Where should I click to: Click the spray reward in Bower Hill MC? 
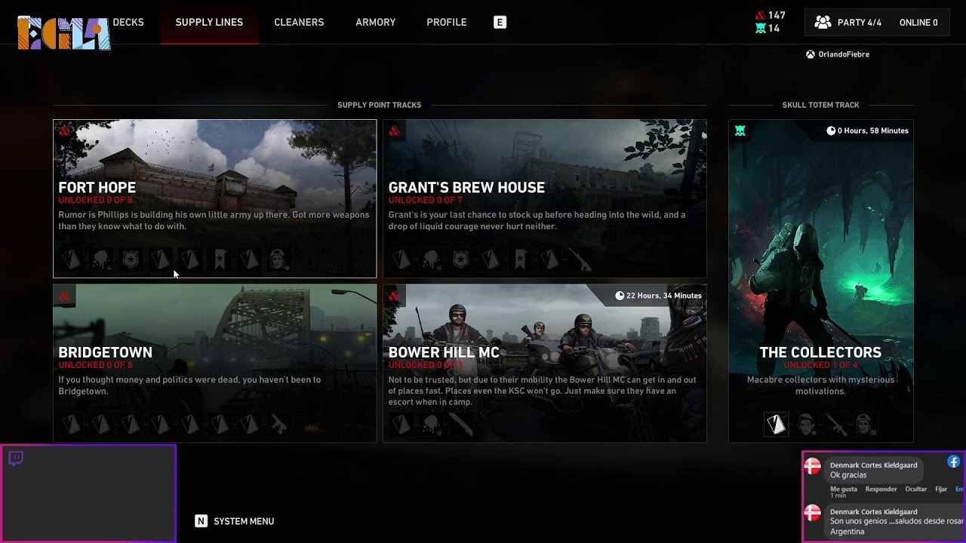pos(431,425)
